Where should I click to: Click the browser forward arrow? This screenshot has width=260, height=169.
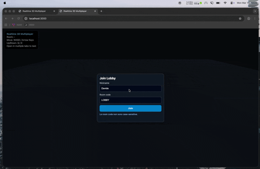[x=12, y=19]
